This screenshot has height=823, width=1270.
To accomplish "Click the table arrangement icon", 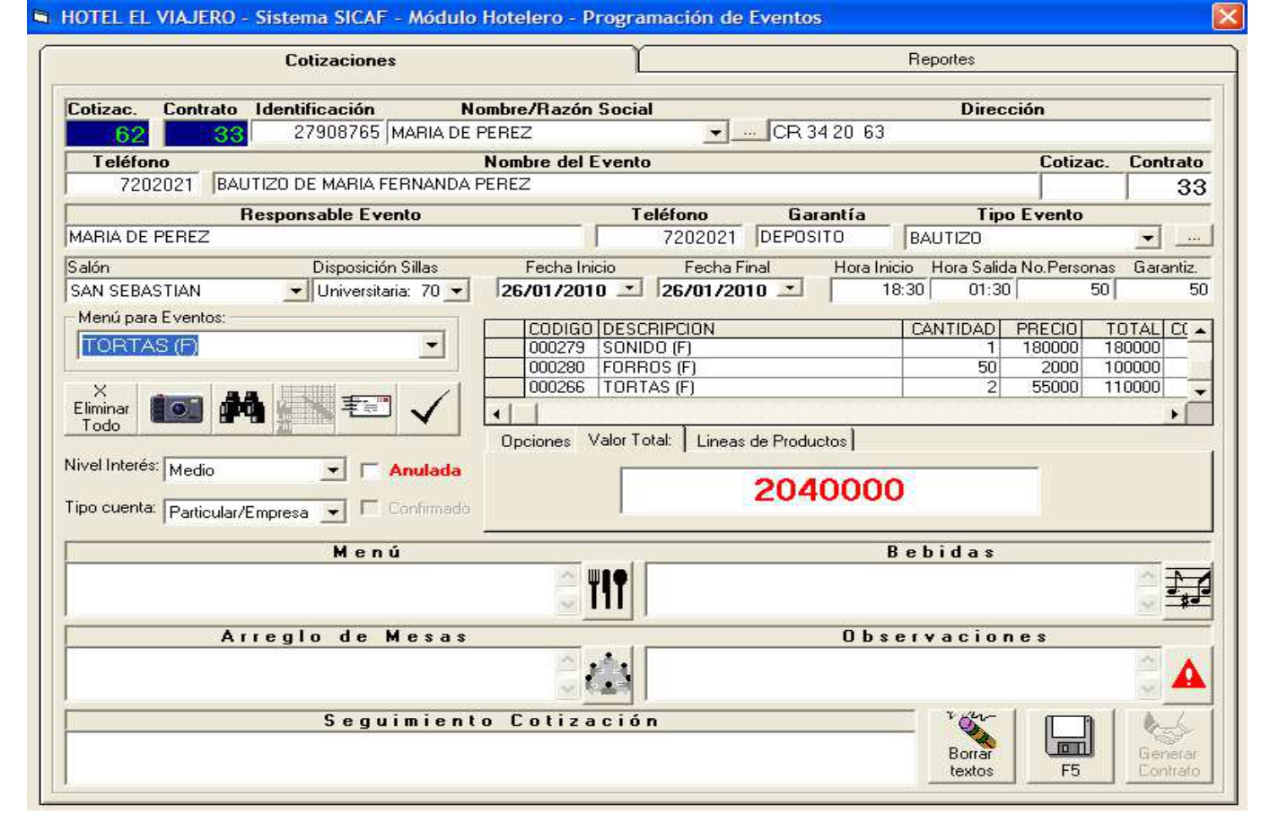I will coord(608,674).
